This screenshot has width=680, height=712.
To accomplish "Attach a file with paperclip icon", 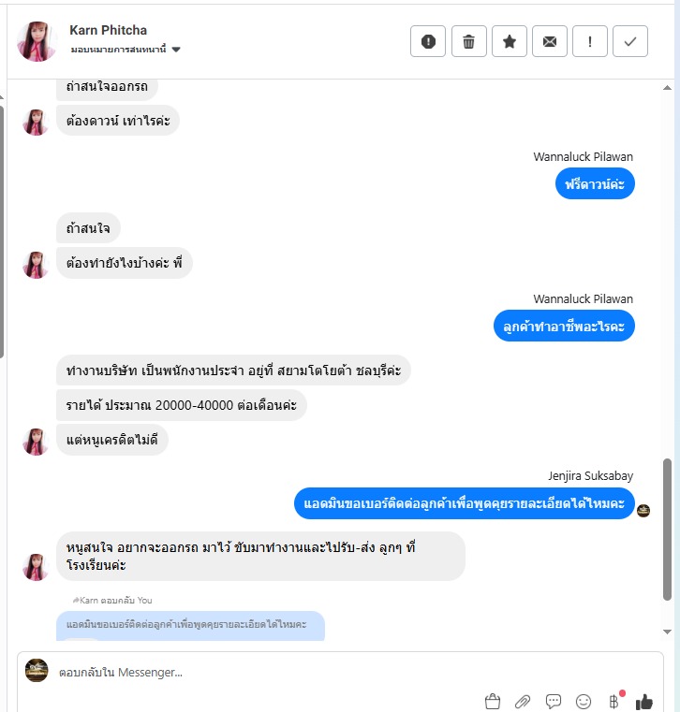I will point(523,701).
